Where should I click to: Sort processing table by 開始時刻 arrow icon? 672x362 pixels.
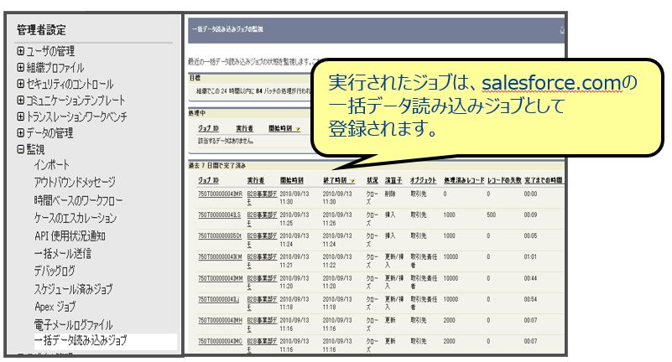pos(298,129)
